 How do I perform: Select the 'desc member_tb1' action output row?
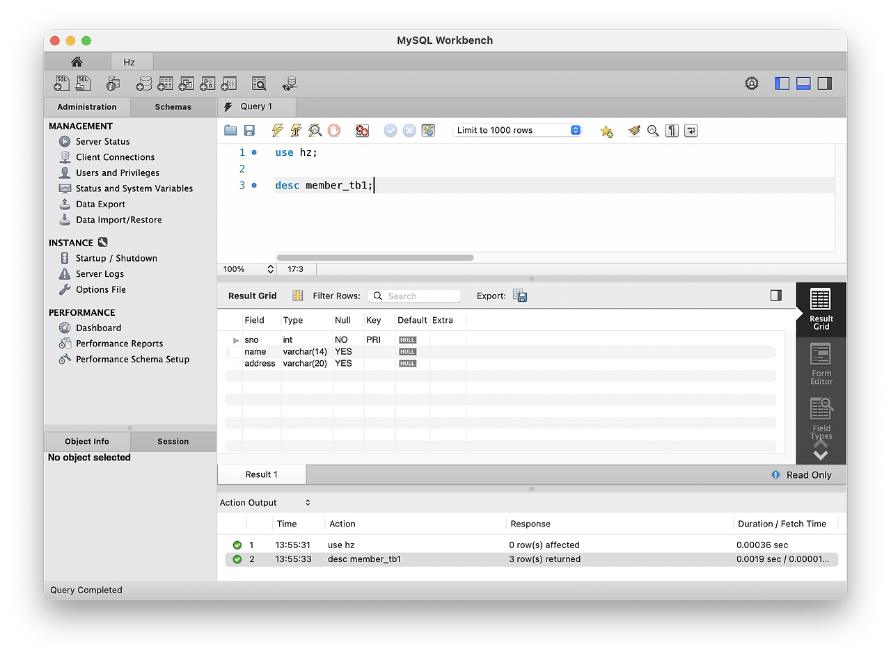point(532,559)
